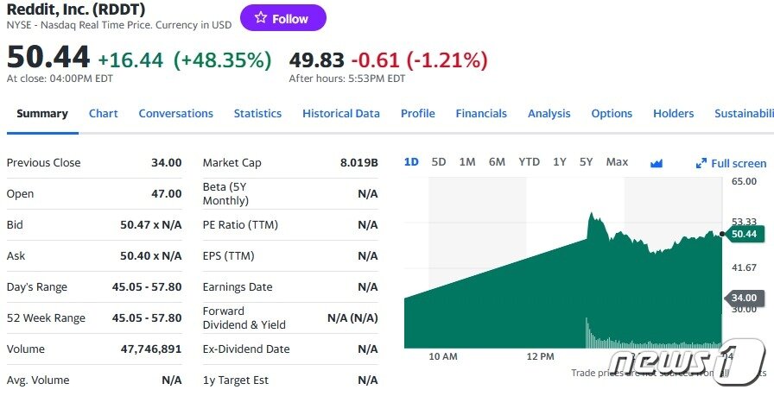The image size is (774, 396).
Task: Select the 1D chart range
Action: [x=411, y=162]
